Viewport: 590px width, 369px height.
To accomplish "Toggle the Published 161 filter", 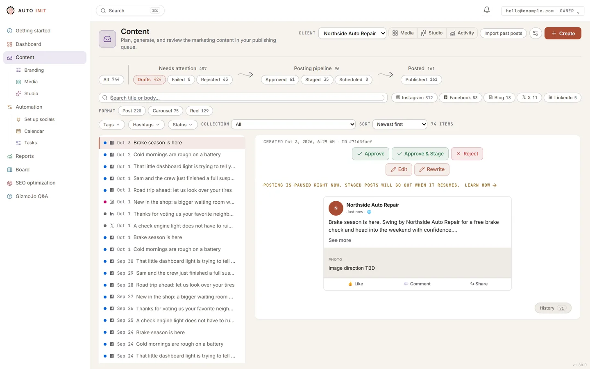I will 421,80.
